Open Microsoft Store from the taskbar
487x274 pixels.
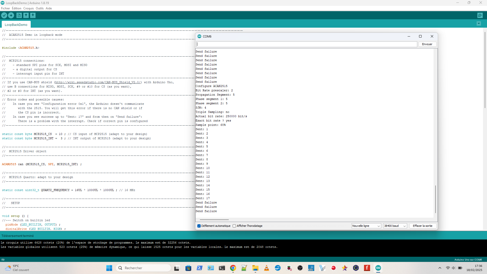tap(188, 268)
